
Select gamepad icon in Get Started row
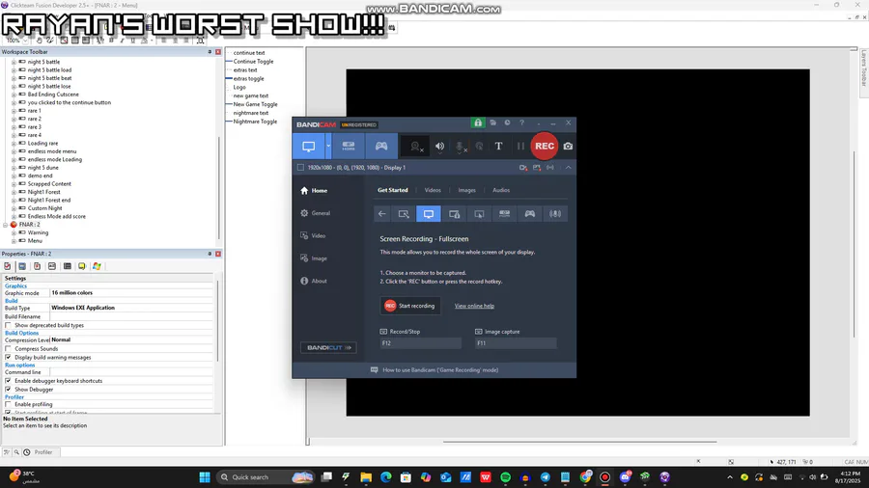(x=530, y=213)
